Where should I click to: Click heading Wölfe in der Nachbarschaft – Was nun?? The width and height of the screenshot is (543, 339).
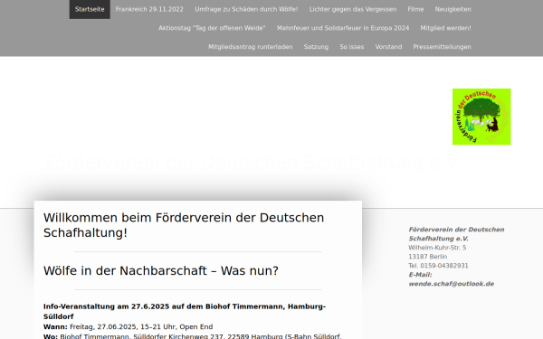click(161, 270)
